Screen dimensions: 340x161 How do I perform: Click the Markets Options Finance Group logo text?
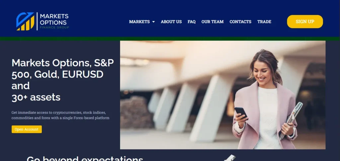pyautogui.click(x=54, y=21)
